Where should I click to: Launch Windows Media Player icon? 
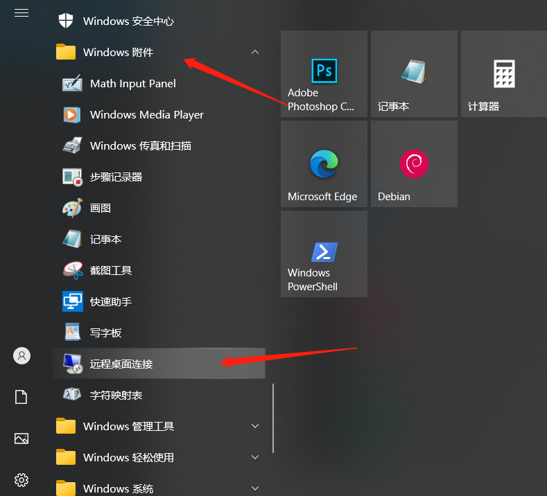[72, 114]
